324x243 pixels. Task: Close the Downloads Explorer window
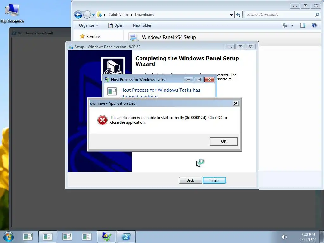pos(316,6)
